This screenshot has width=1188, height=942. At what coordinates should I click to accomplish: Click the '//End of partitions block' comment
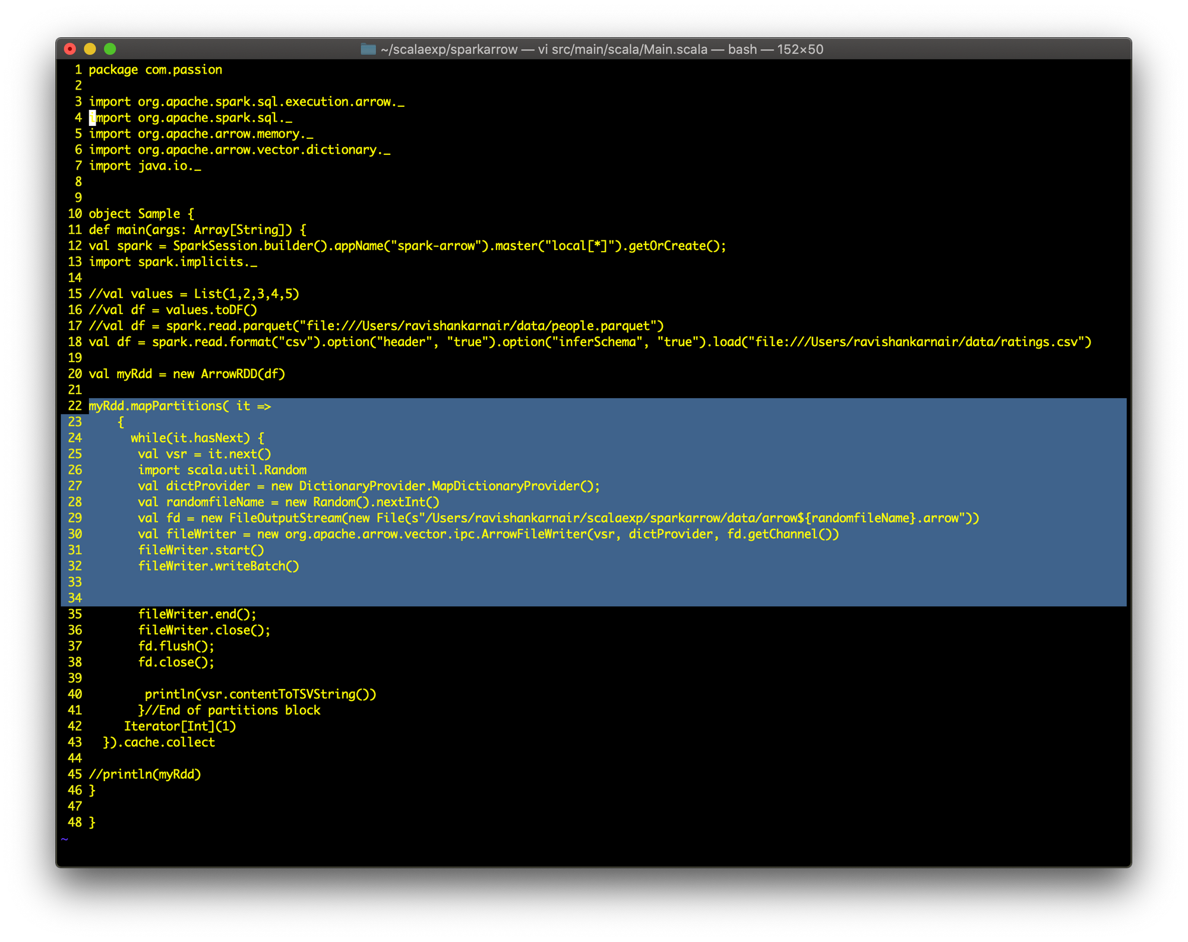[233, 711]
